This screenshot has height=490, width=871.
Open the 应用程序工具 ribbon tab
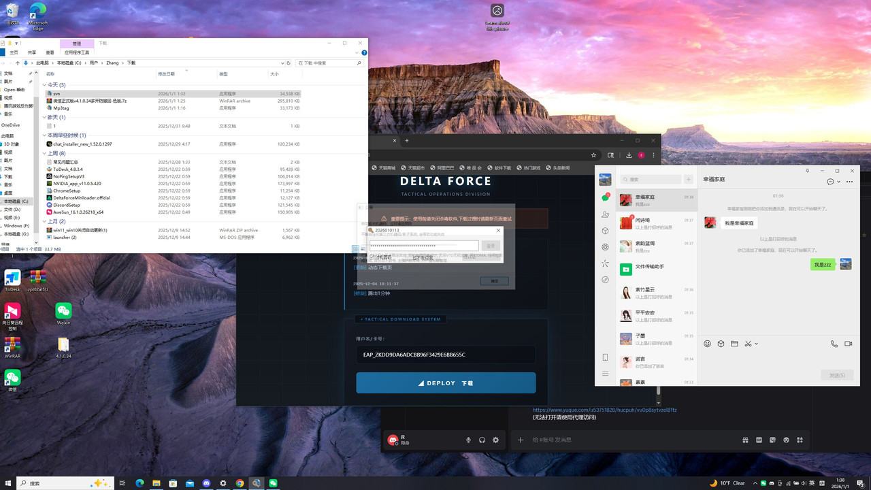click(x=77, y=52)
